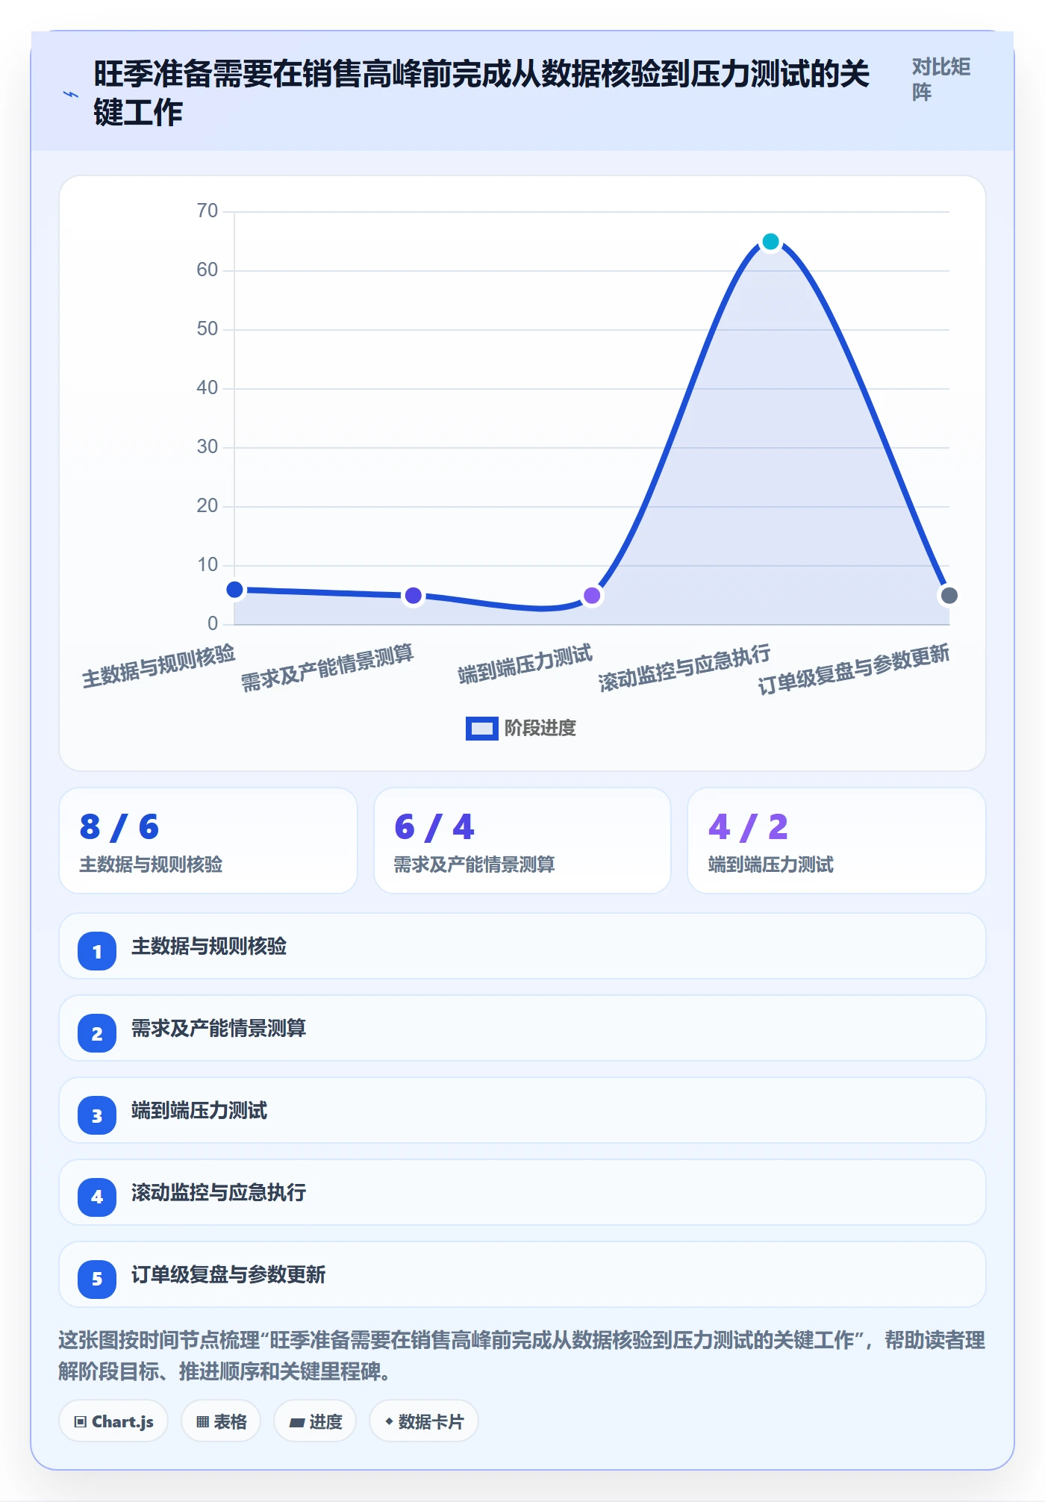The image size is (1045, 1502).
Task: Click the purple chart point for 端到端压力测试
Action: click(592, 596)
